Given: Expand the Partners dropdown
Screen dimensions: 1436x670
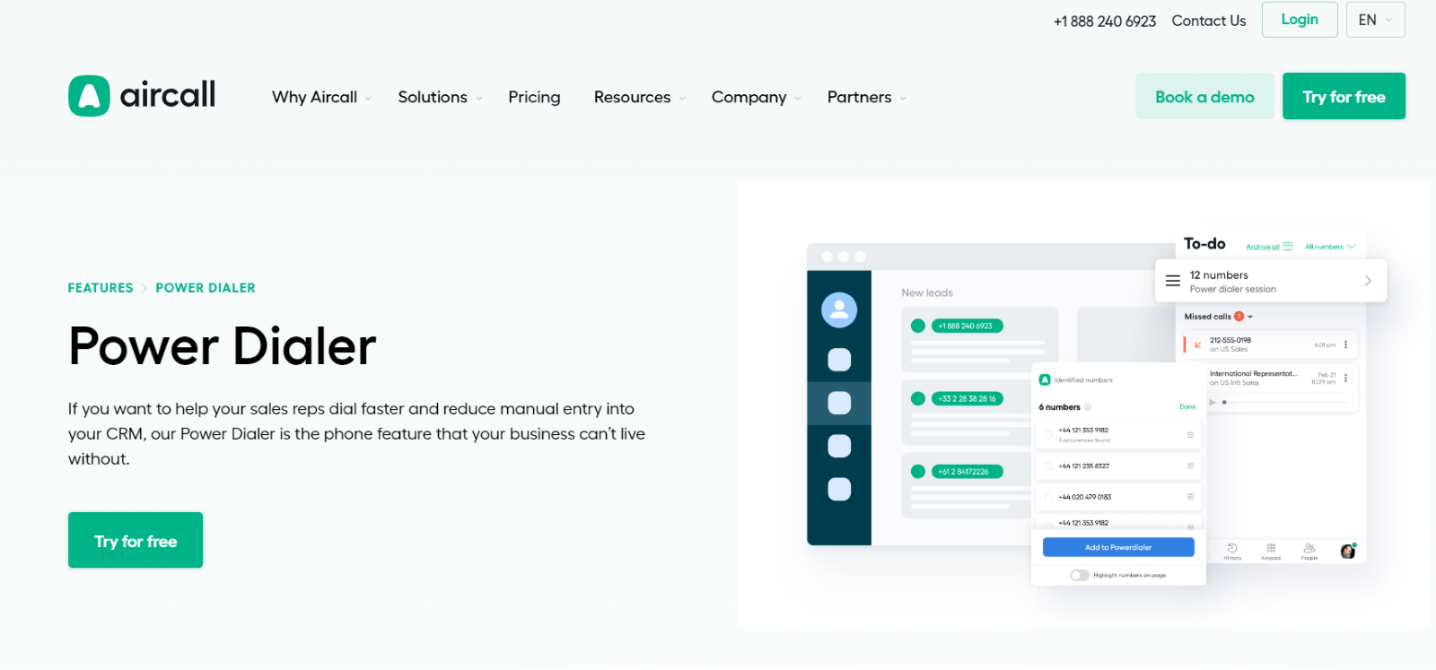Looking at the screenshot, I should pyautogui.click(x=867, y=97).
